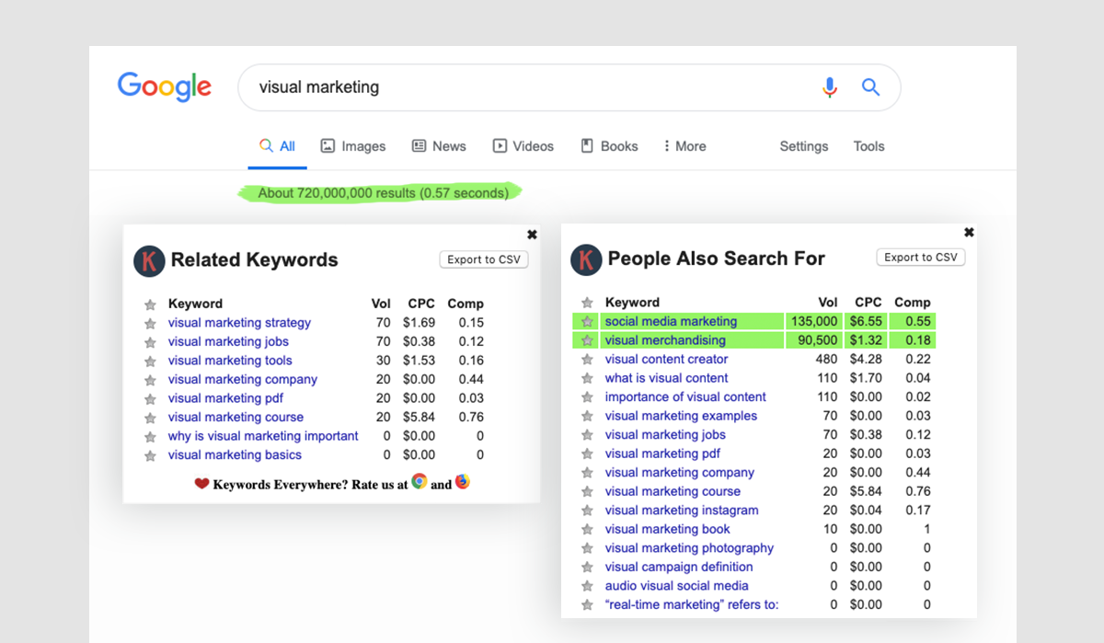Star the social media marketing keyword

click(x=587, y=320)
